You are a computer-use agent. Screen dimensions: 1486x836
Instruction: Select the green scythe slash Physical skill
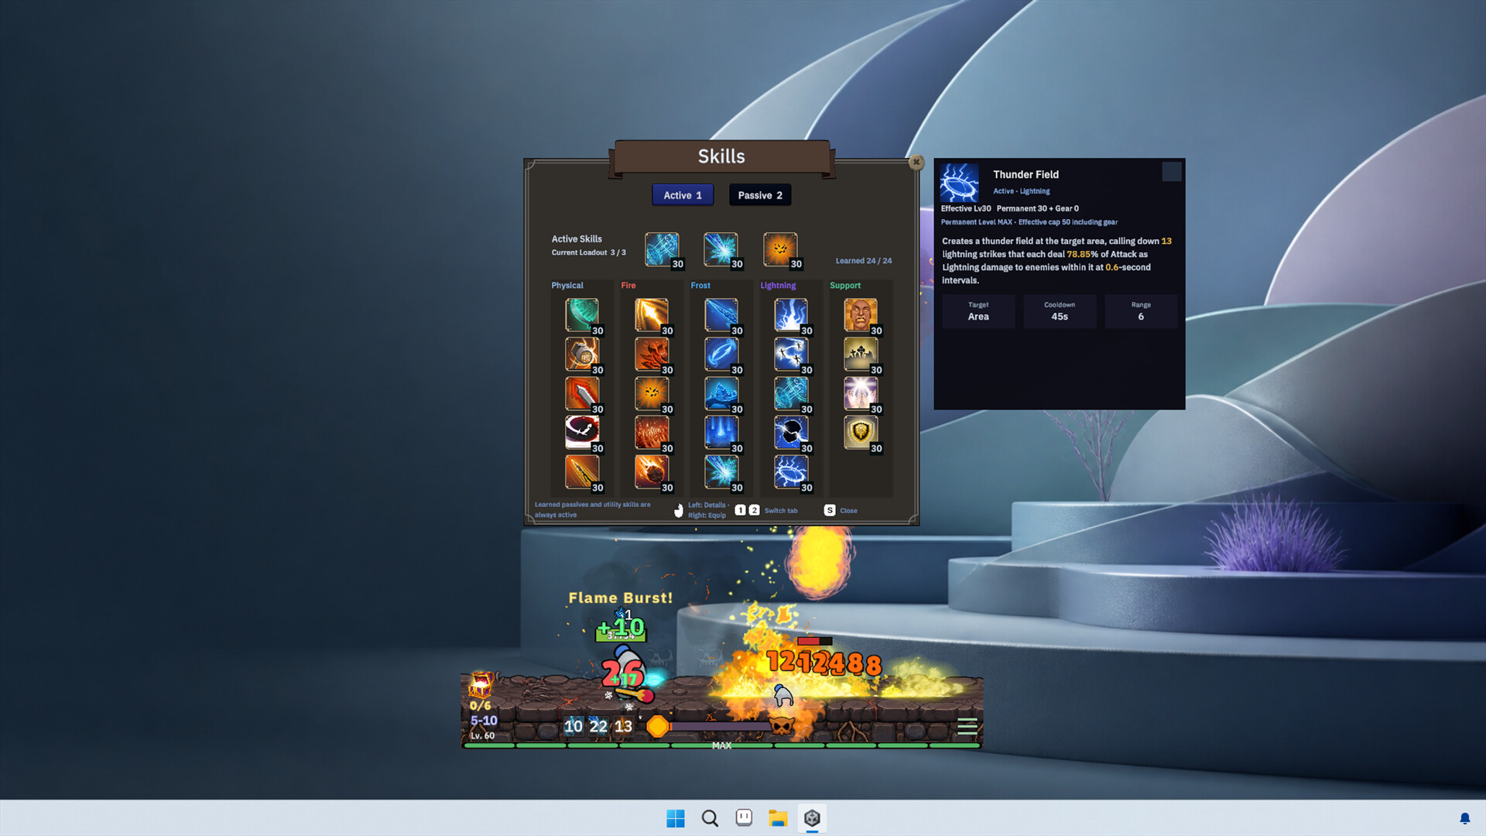coord(581,314)
